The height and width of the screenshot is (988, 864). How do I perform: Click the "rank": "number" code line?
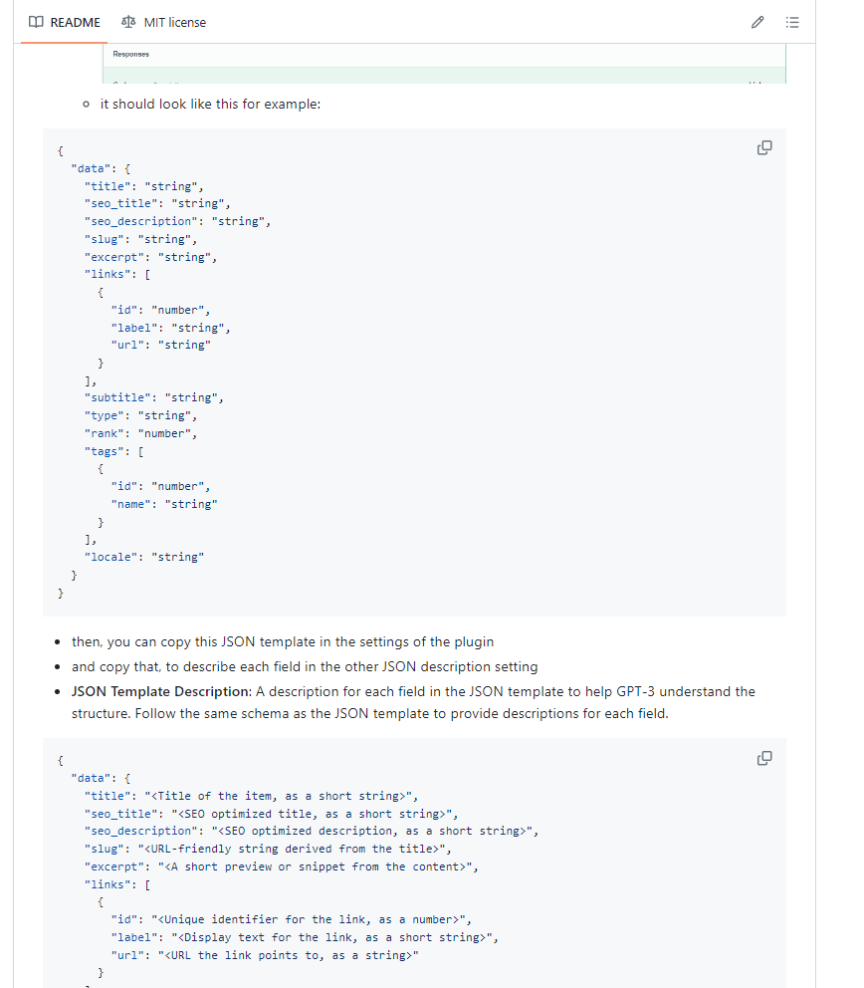(x=140, y=433)
